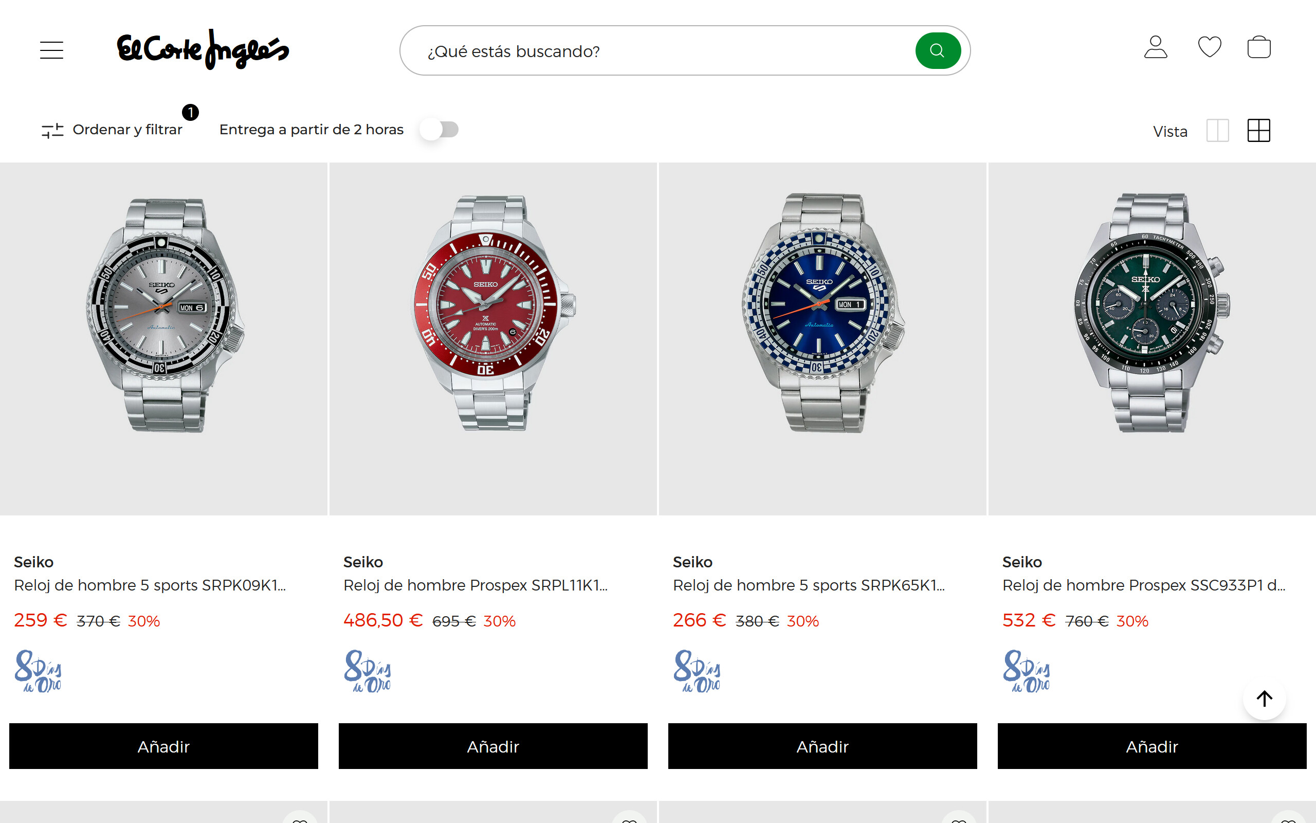Viewport: 1316px width, 823px height.
Task: Switch to two-column view layout
Action: point(1217,131)
